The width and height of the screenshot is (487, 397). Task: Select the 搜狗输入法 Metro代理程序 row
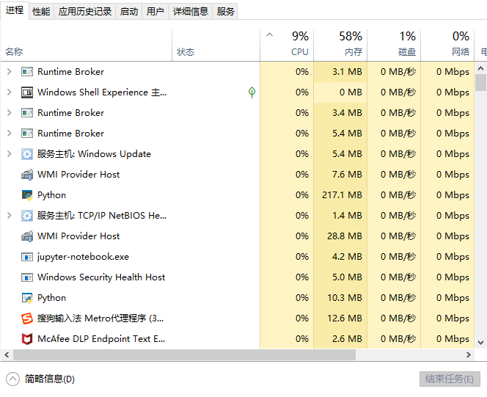238,318
